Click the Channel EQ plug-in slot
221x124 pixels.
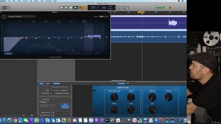tap(65, 108)
